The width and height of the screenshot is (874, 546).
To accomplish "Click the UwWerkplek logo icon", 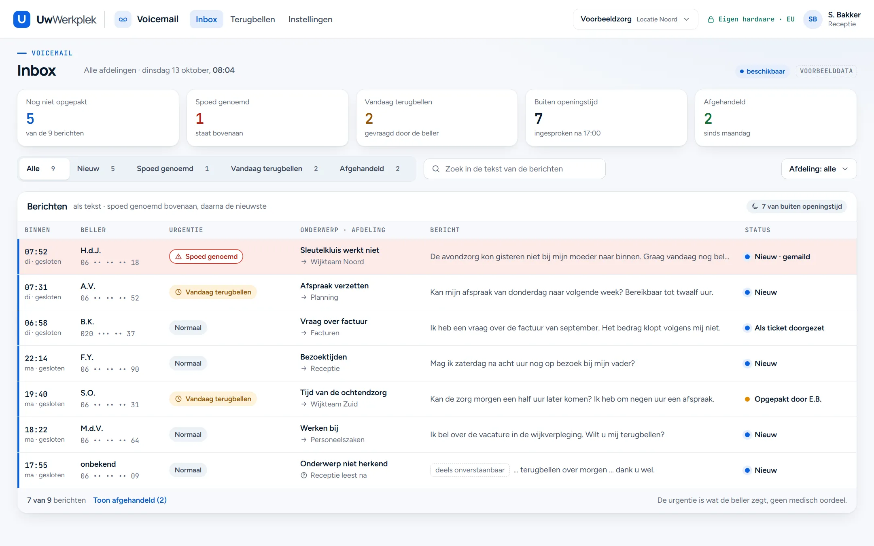I will click(x=22, y=19).
